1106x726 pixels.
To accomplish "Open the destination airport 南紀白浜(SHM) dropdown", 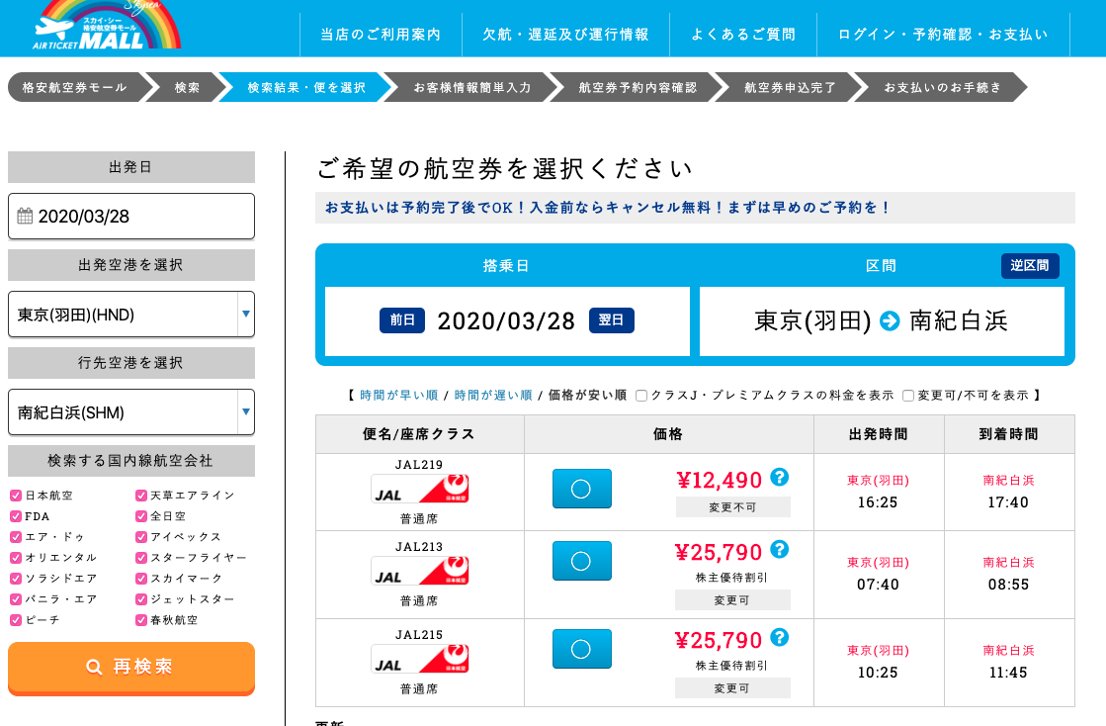I will tap(131, 412).
